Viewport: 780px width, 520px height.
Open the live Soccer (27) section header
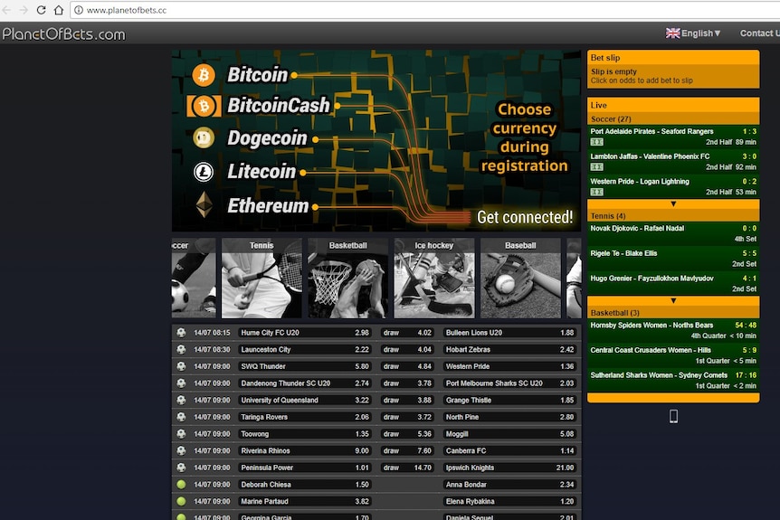coord(673,118)
